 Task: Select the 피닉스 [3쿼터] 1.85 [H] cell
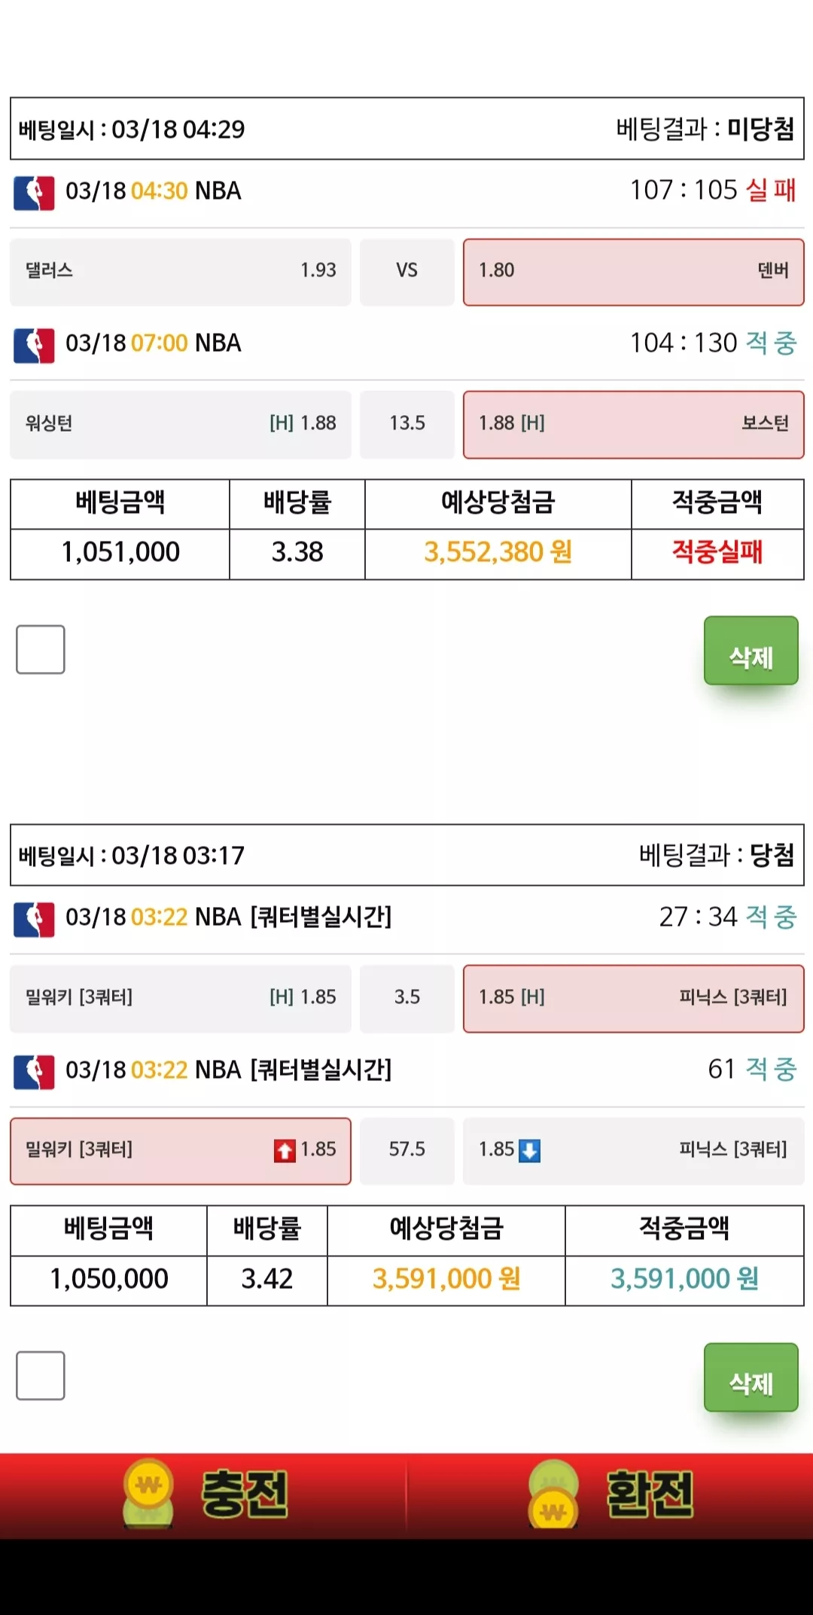point(634,999)
